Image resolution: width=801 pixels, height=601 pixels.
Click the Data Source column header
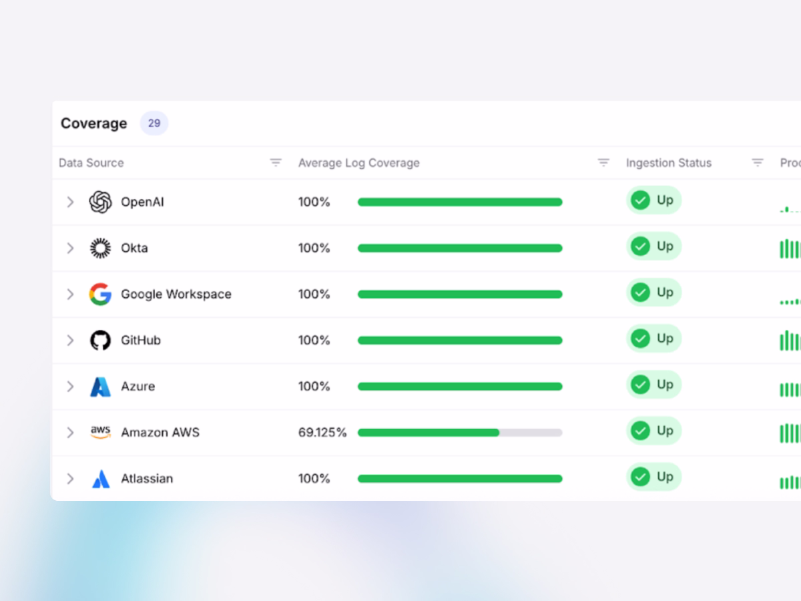91,162
